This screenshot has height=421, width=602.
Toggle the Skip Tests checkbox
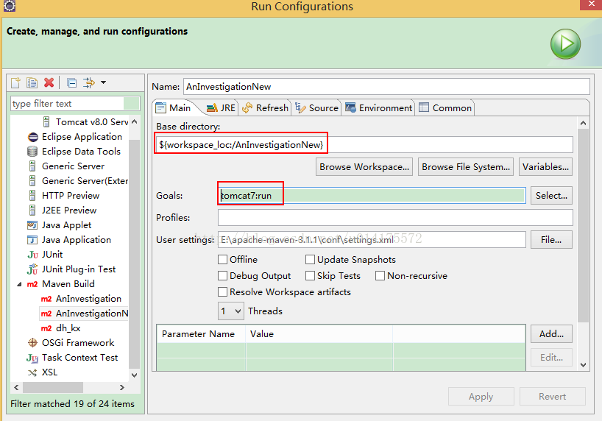tap(311, 276)
